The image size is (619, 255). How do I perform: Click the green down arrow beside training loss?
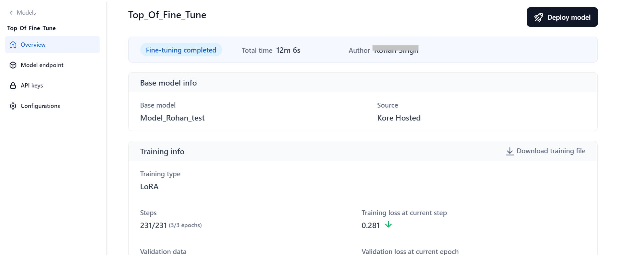388,225
